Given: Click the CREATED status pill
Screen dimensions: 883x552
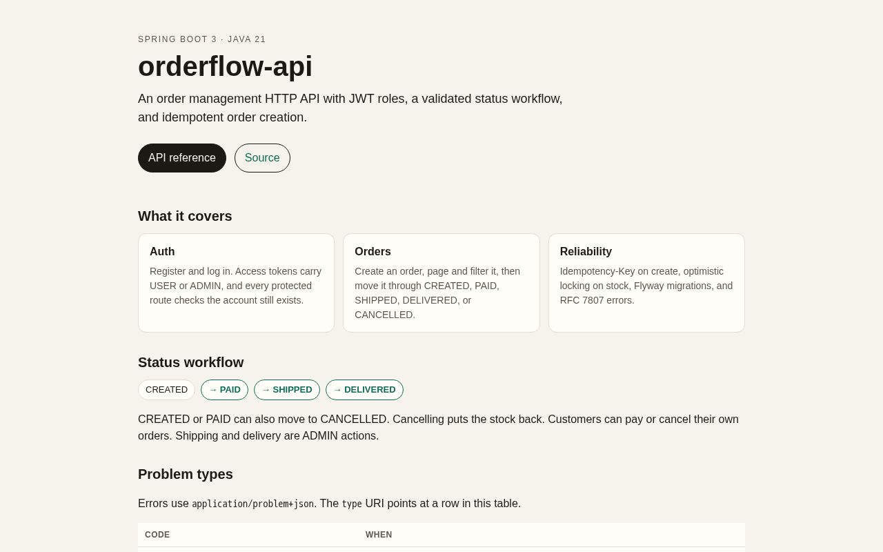Looking at the screenshot, I should tap(166, 390).
